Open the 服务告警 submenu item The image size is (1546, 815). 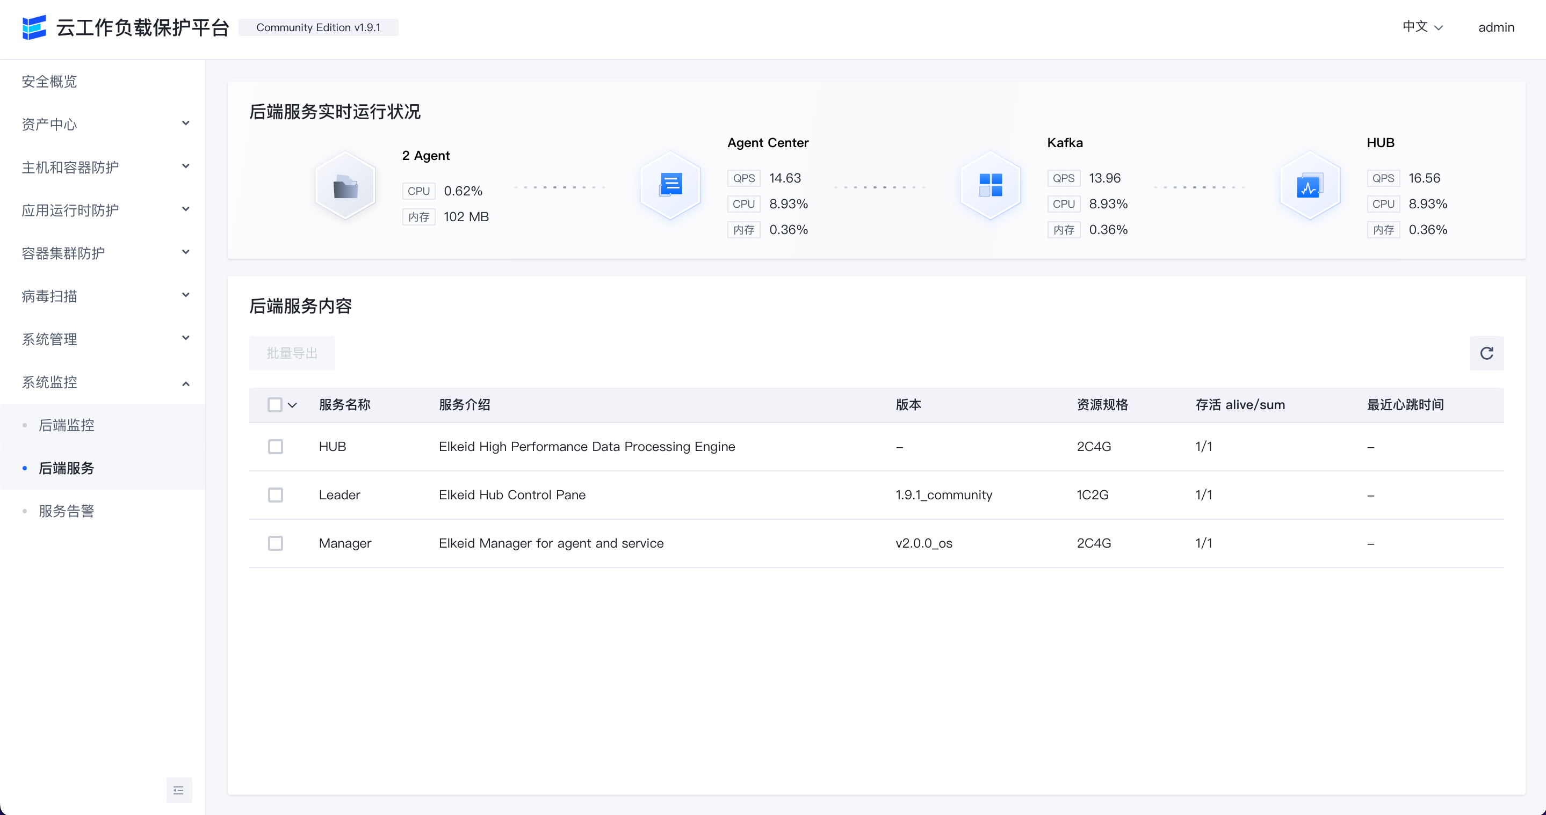click(67, 511)
